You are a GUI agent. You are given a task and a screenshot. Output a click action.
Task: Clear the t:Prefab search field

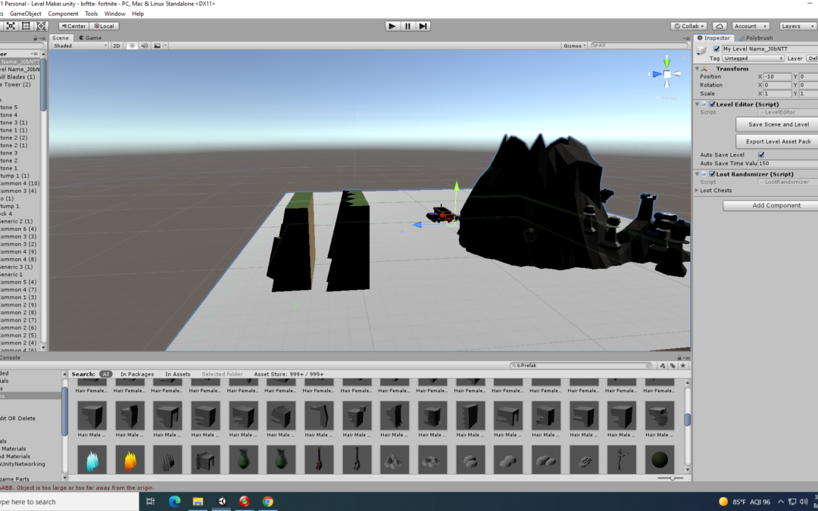648,366
